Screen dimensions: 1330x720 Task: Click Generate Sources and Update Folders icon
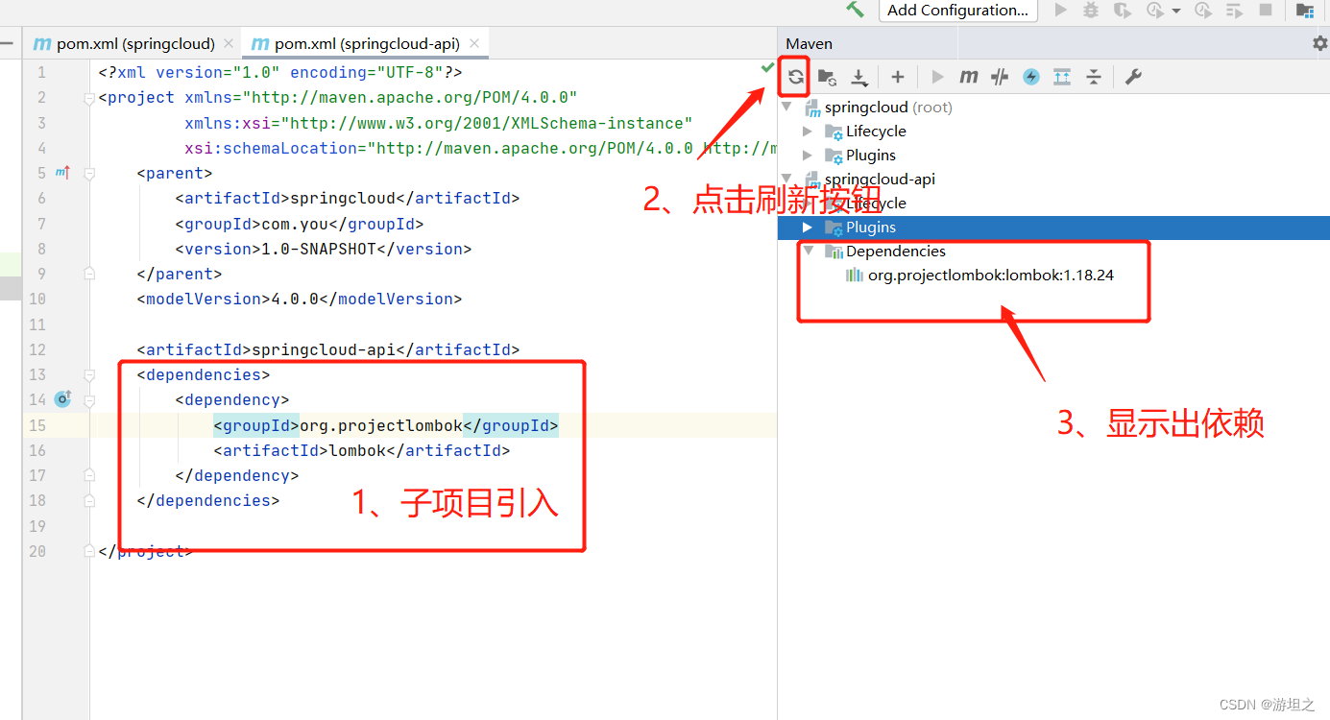(827, 77)
